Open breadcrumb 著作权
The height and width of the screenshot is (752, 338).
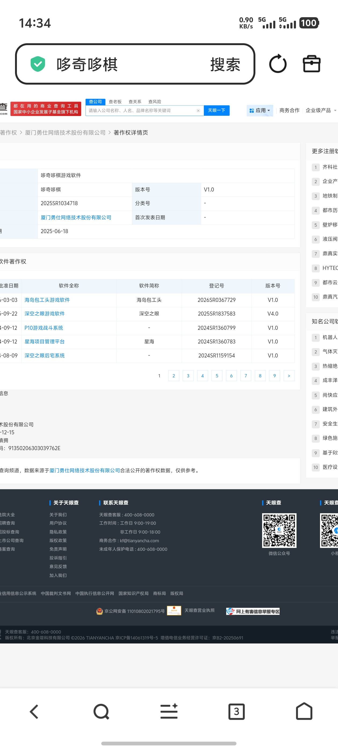click(9, 132)
